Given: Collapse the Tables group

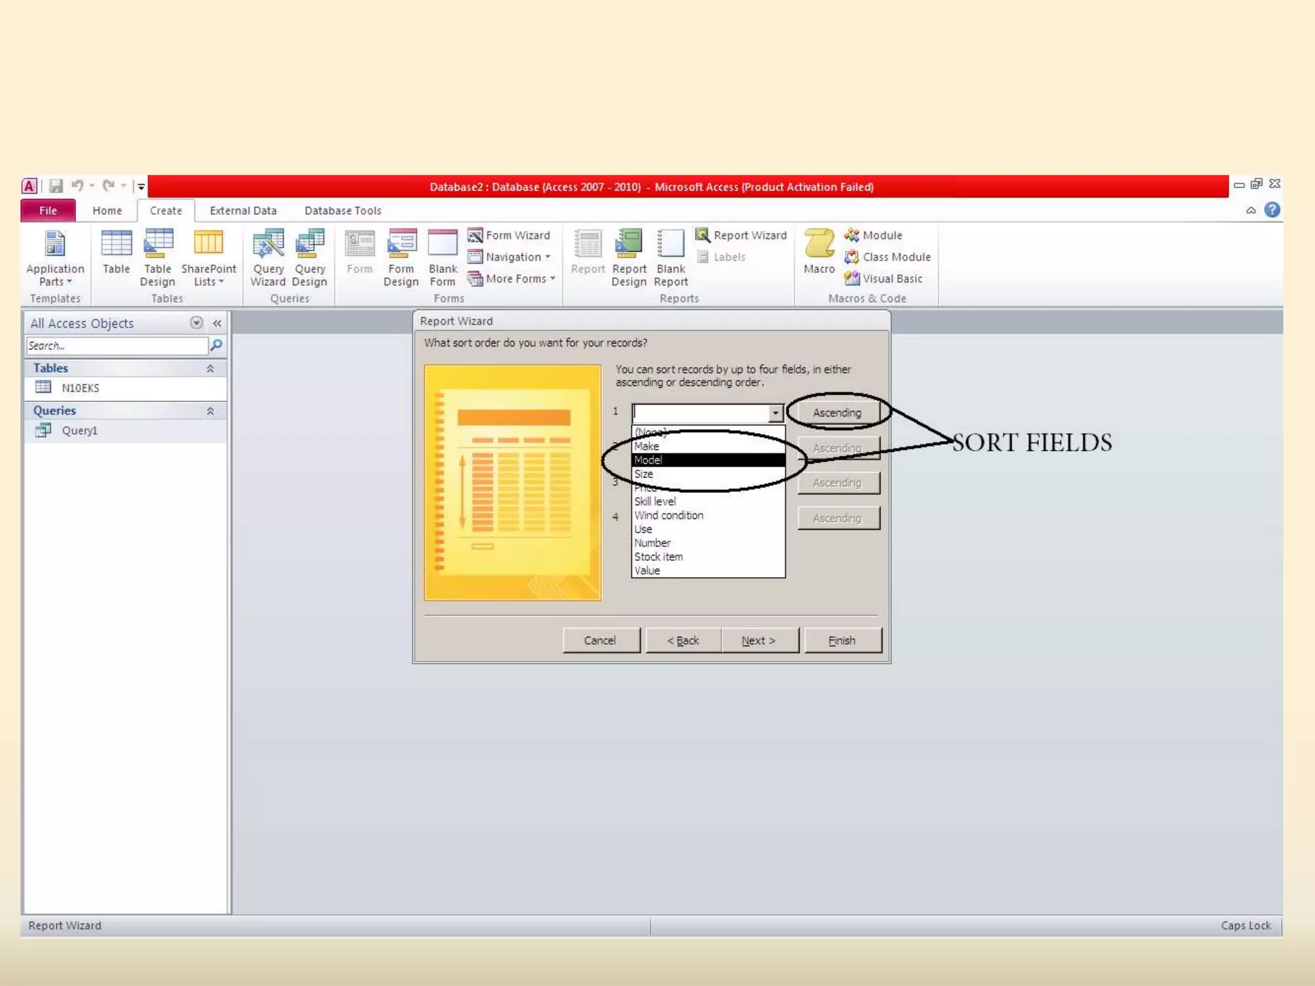Looking at the screenshot, I should click(210, 368).
